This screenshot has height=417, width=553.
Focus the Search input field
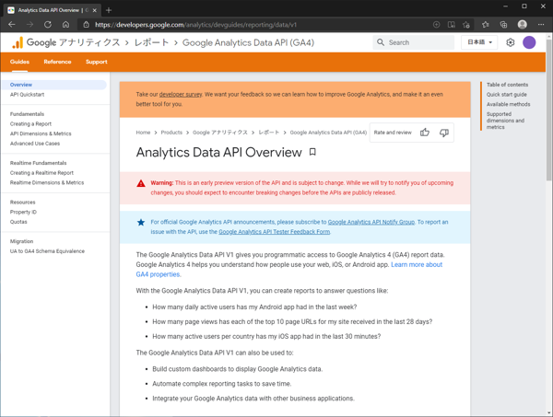tap(414, 42)
